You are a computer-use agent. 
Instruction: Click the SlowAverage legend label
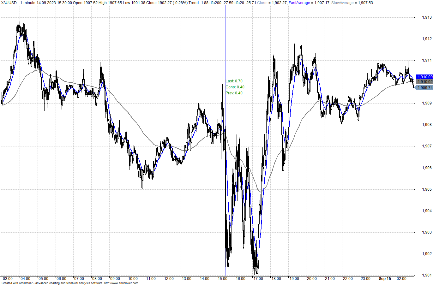(x=342, y=3)
